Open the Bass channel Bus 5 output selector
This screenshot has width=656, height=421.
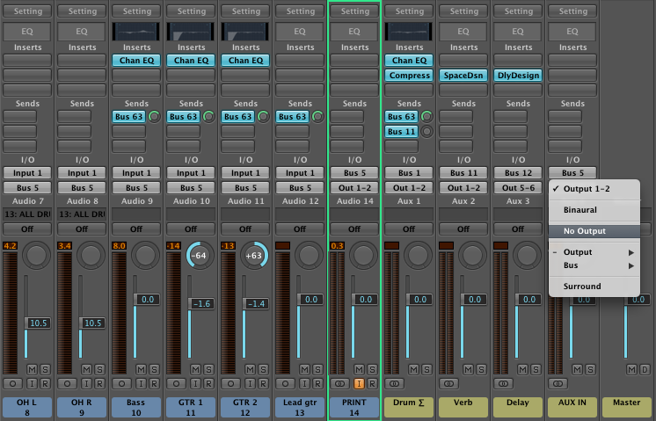tap(136, 188)
